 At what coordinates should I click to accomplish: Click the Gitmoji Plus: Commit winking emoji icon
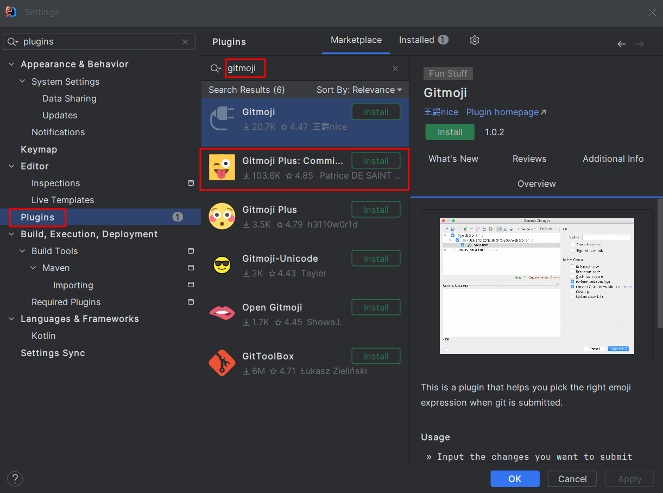coord(222,168)
